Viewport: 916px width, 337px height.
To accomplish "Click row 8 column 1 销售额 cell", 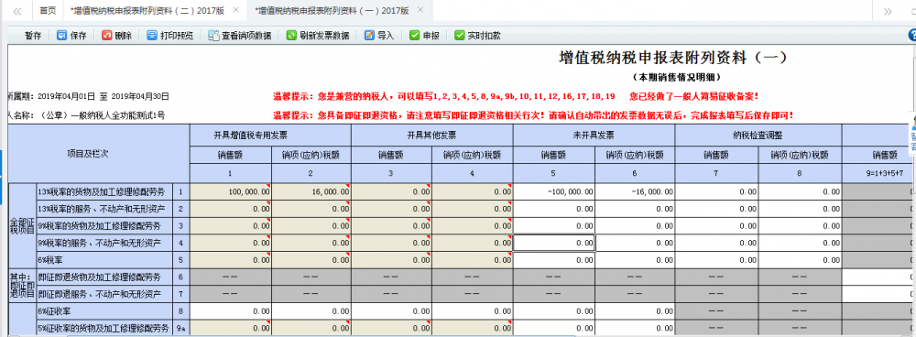I will tap(231, 311).
